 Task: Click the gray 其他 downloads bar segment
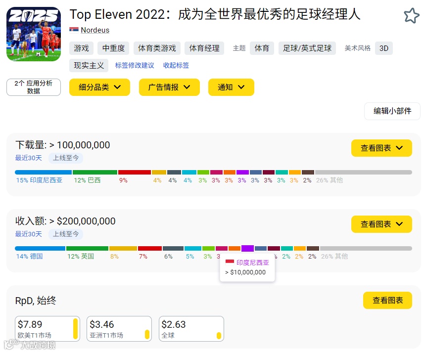364,172
